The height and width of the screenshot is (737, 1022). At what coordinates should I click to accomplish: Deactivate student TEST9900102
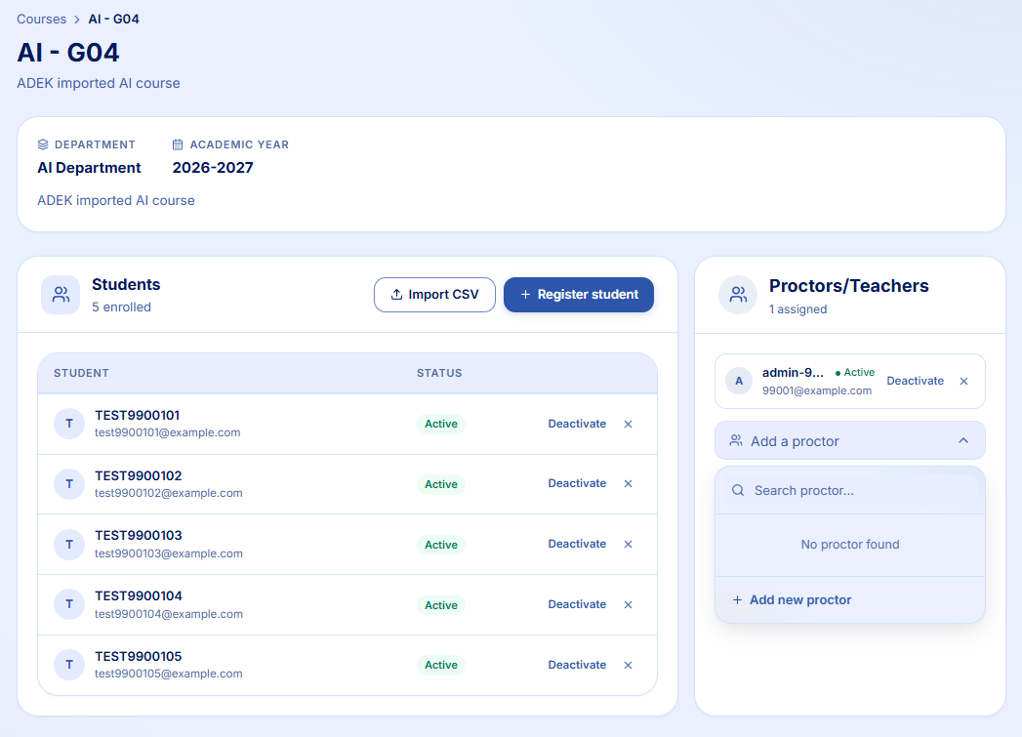pos(577,483)
